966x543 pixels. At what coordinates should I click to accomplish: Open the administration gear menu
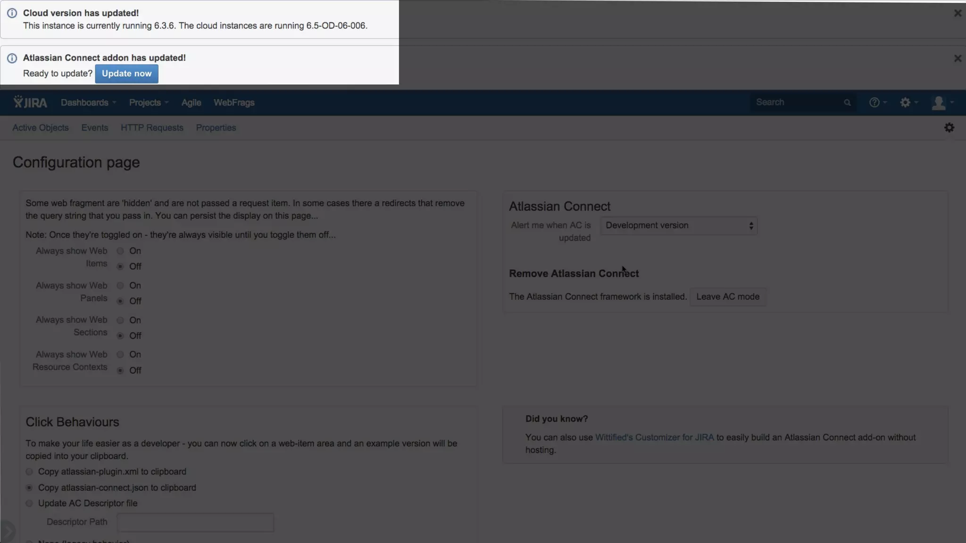[908, 102]
